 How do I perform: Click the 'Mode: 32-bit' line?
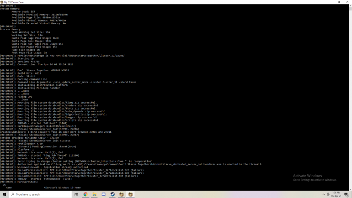tap(17, 76)
